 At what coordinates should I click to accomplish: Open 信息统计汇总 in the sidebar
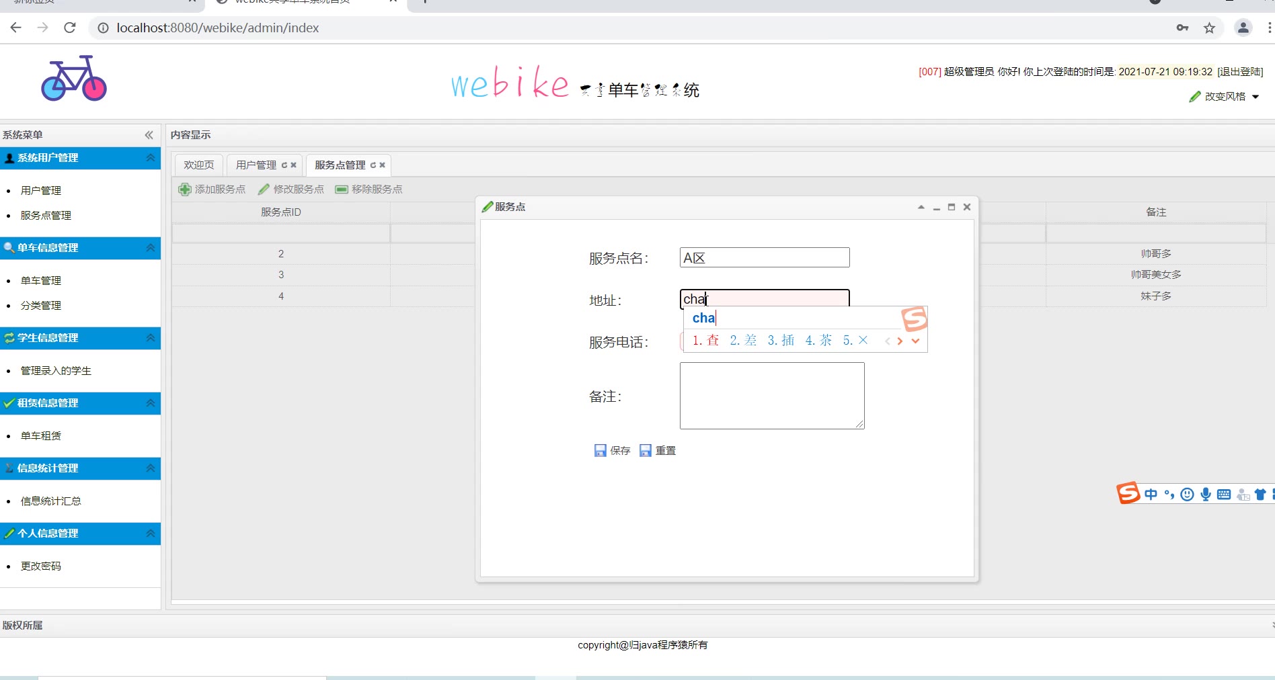[51, 501]
